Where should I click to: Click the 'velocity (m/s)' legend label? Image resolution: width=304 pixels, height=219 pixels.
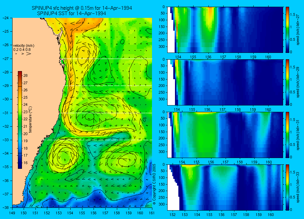coord(24,46)
